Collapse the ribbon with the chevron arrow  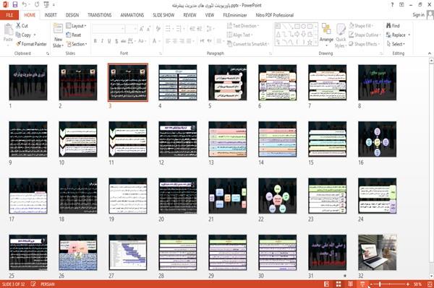[x=429, y=53]
